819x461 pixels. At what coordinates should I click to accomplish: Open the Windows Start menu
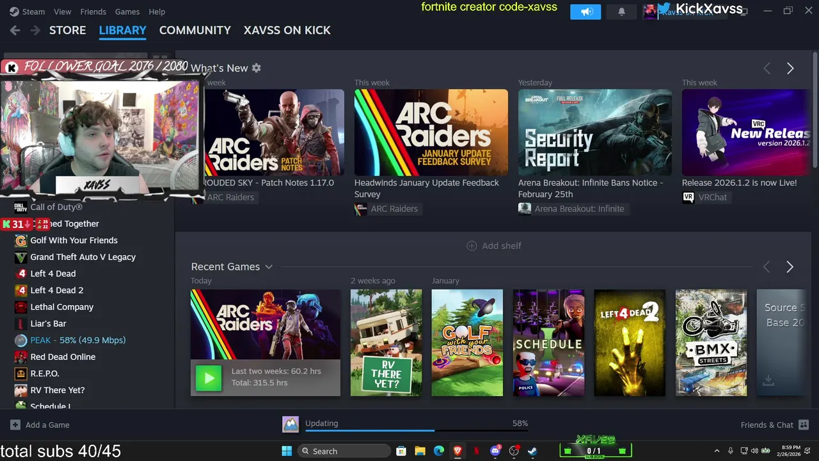tap(287, 451)
